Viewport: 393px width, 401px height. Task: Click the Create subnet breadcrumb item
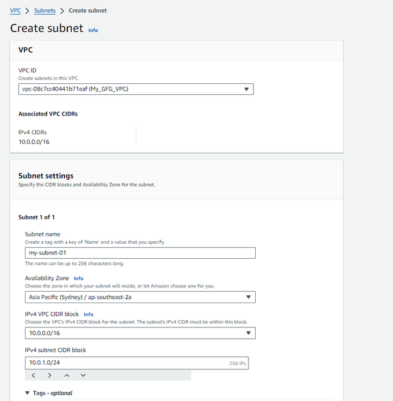[88, 10]
